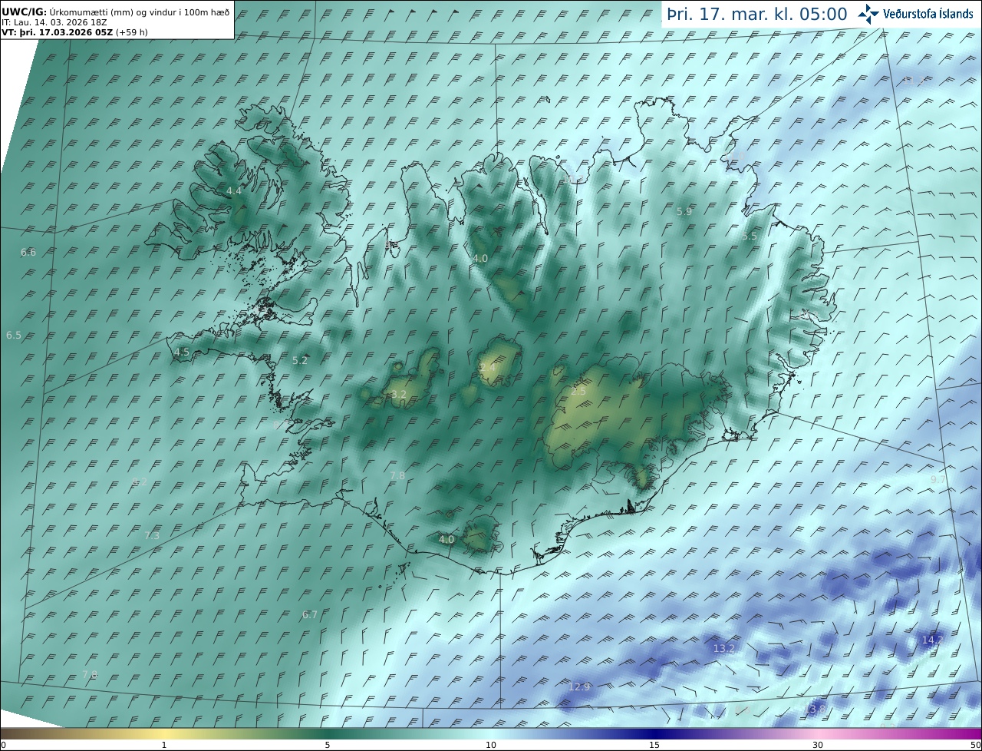Click the UWC/IG Úrkomumætti title line

(116, 12)
